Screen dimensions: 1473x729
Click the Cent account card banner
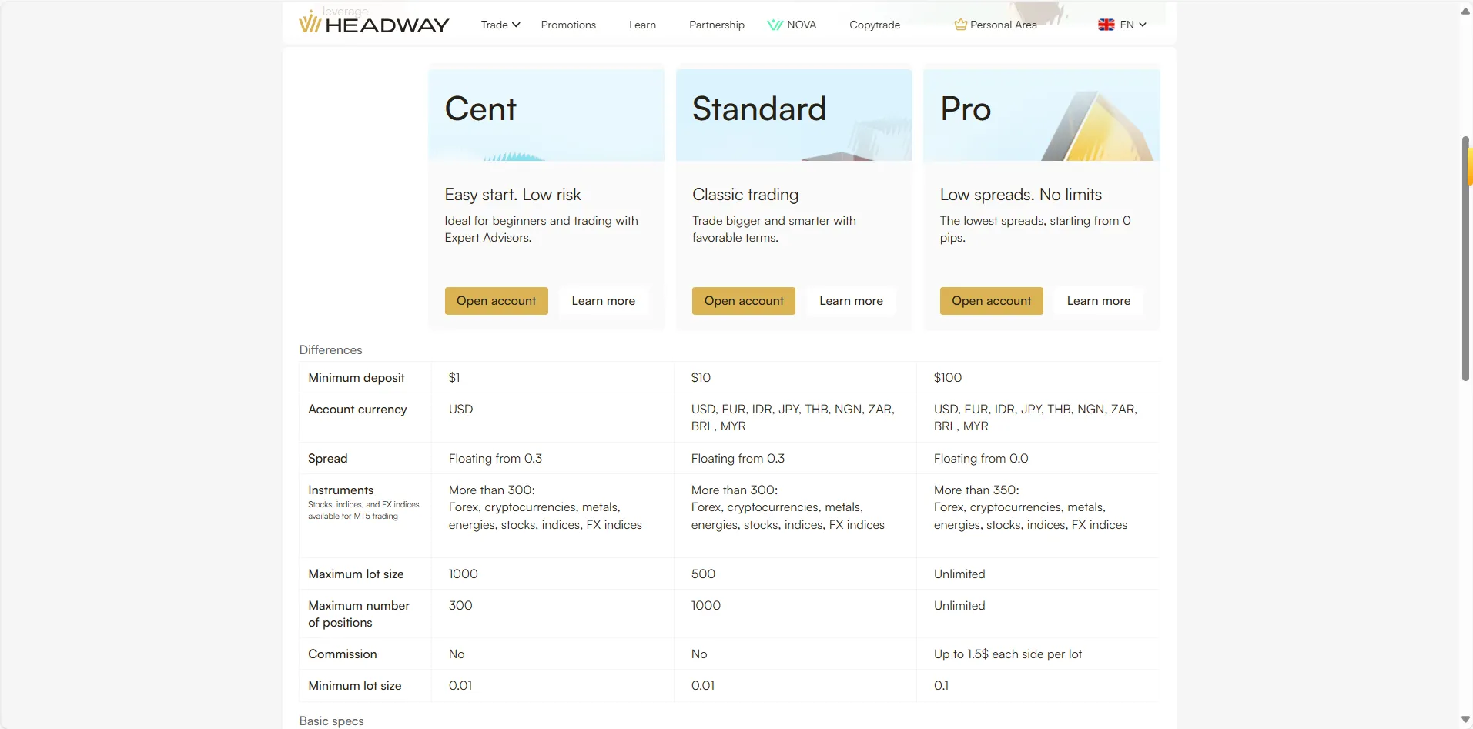(546, 115)
